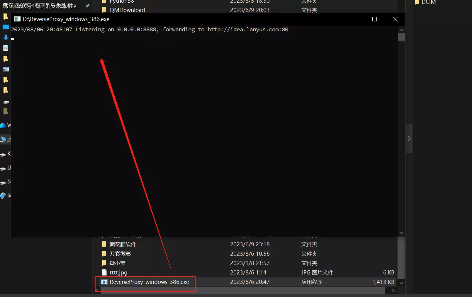Open the Network globe icon in the sidebar
Screen dimensions: 472x297
(x=3, y=196)
